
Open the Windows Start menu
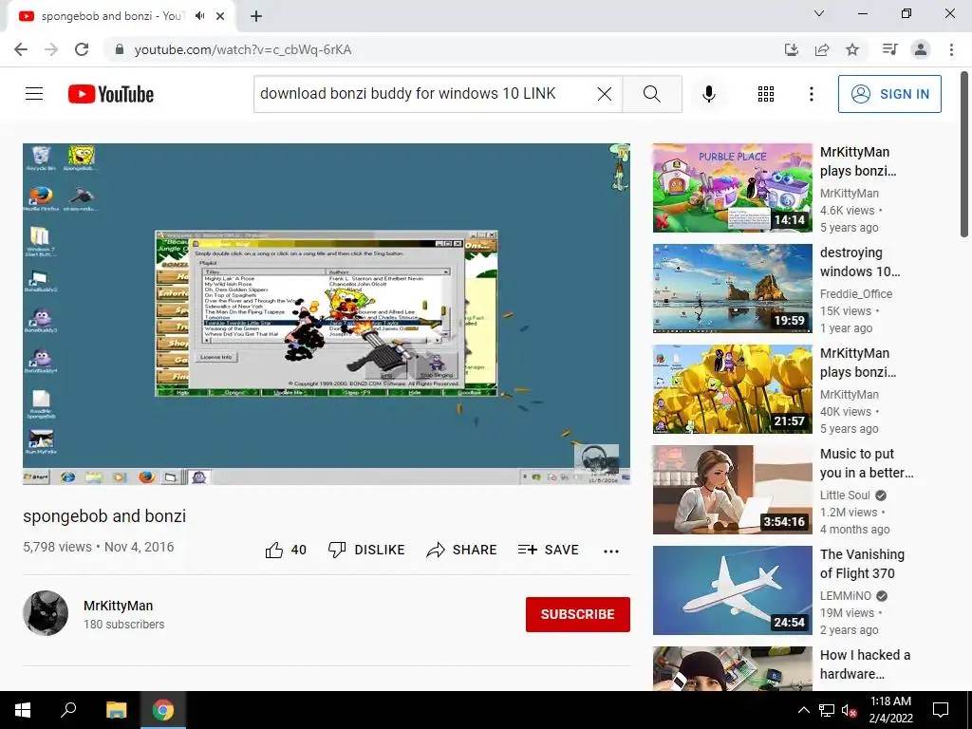(23, 710)
